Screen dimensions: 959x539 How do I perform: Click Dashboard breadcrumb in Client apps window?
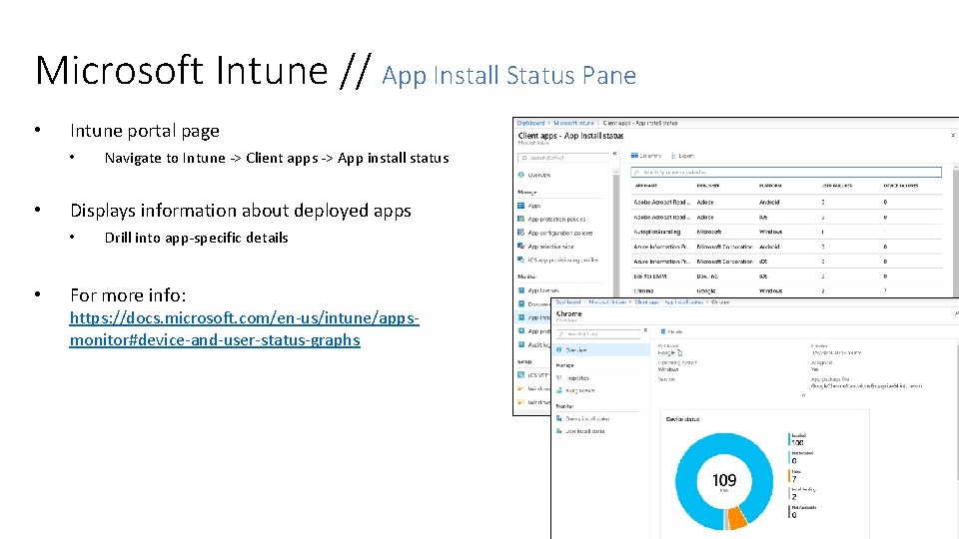[530, 123]
